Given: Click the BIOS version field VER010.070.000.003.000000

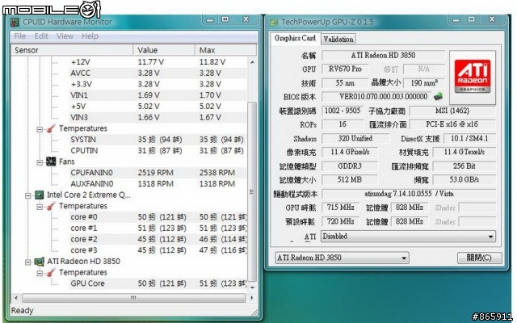Looking at the screenshot, I should click(x=376, y=97).
